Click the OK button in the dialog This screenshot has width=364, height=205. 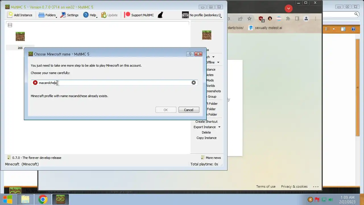point(166,110)
